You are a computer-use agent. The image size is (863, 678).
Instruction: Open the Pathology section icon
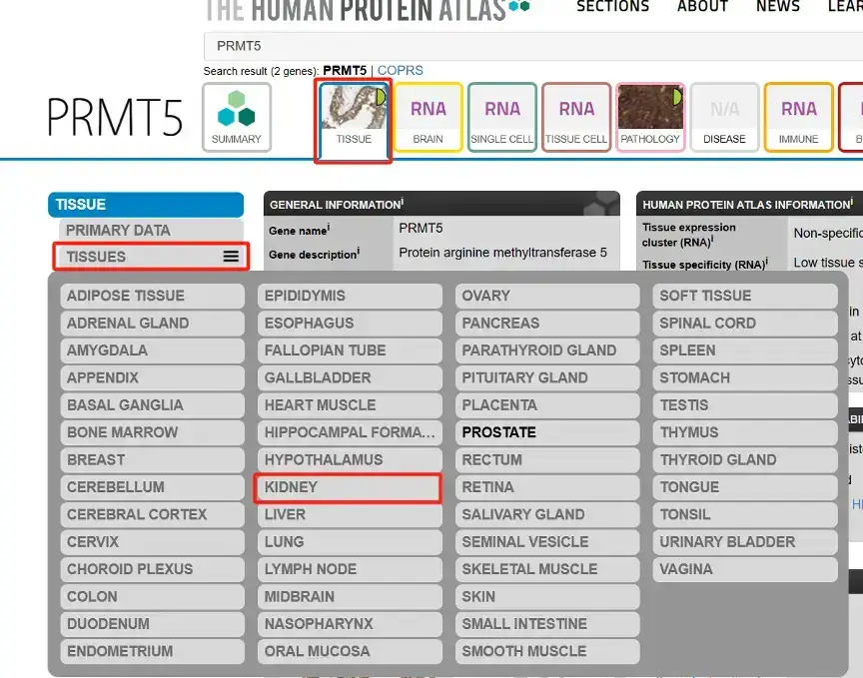(x=650, y=117)
